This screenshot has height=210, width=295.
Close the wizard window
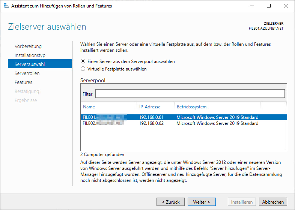[286, 6]
